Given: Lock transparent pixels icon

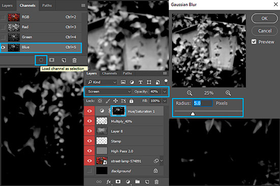Looking at the screenshot, I should [x=100, y=101].
